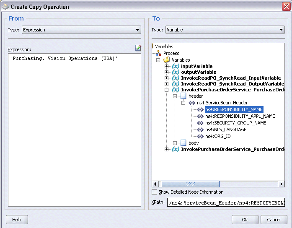Image resolution: width=292 pixels, height=228 pixels.
Task: Collapse the Variables folder node
Action: tap(158, 60)
